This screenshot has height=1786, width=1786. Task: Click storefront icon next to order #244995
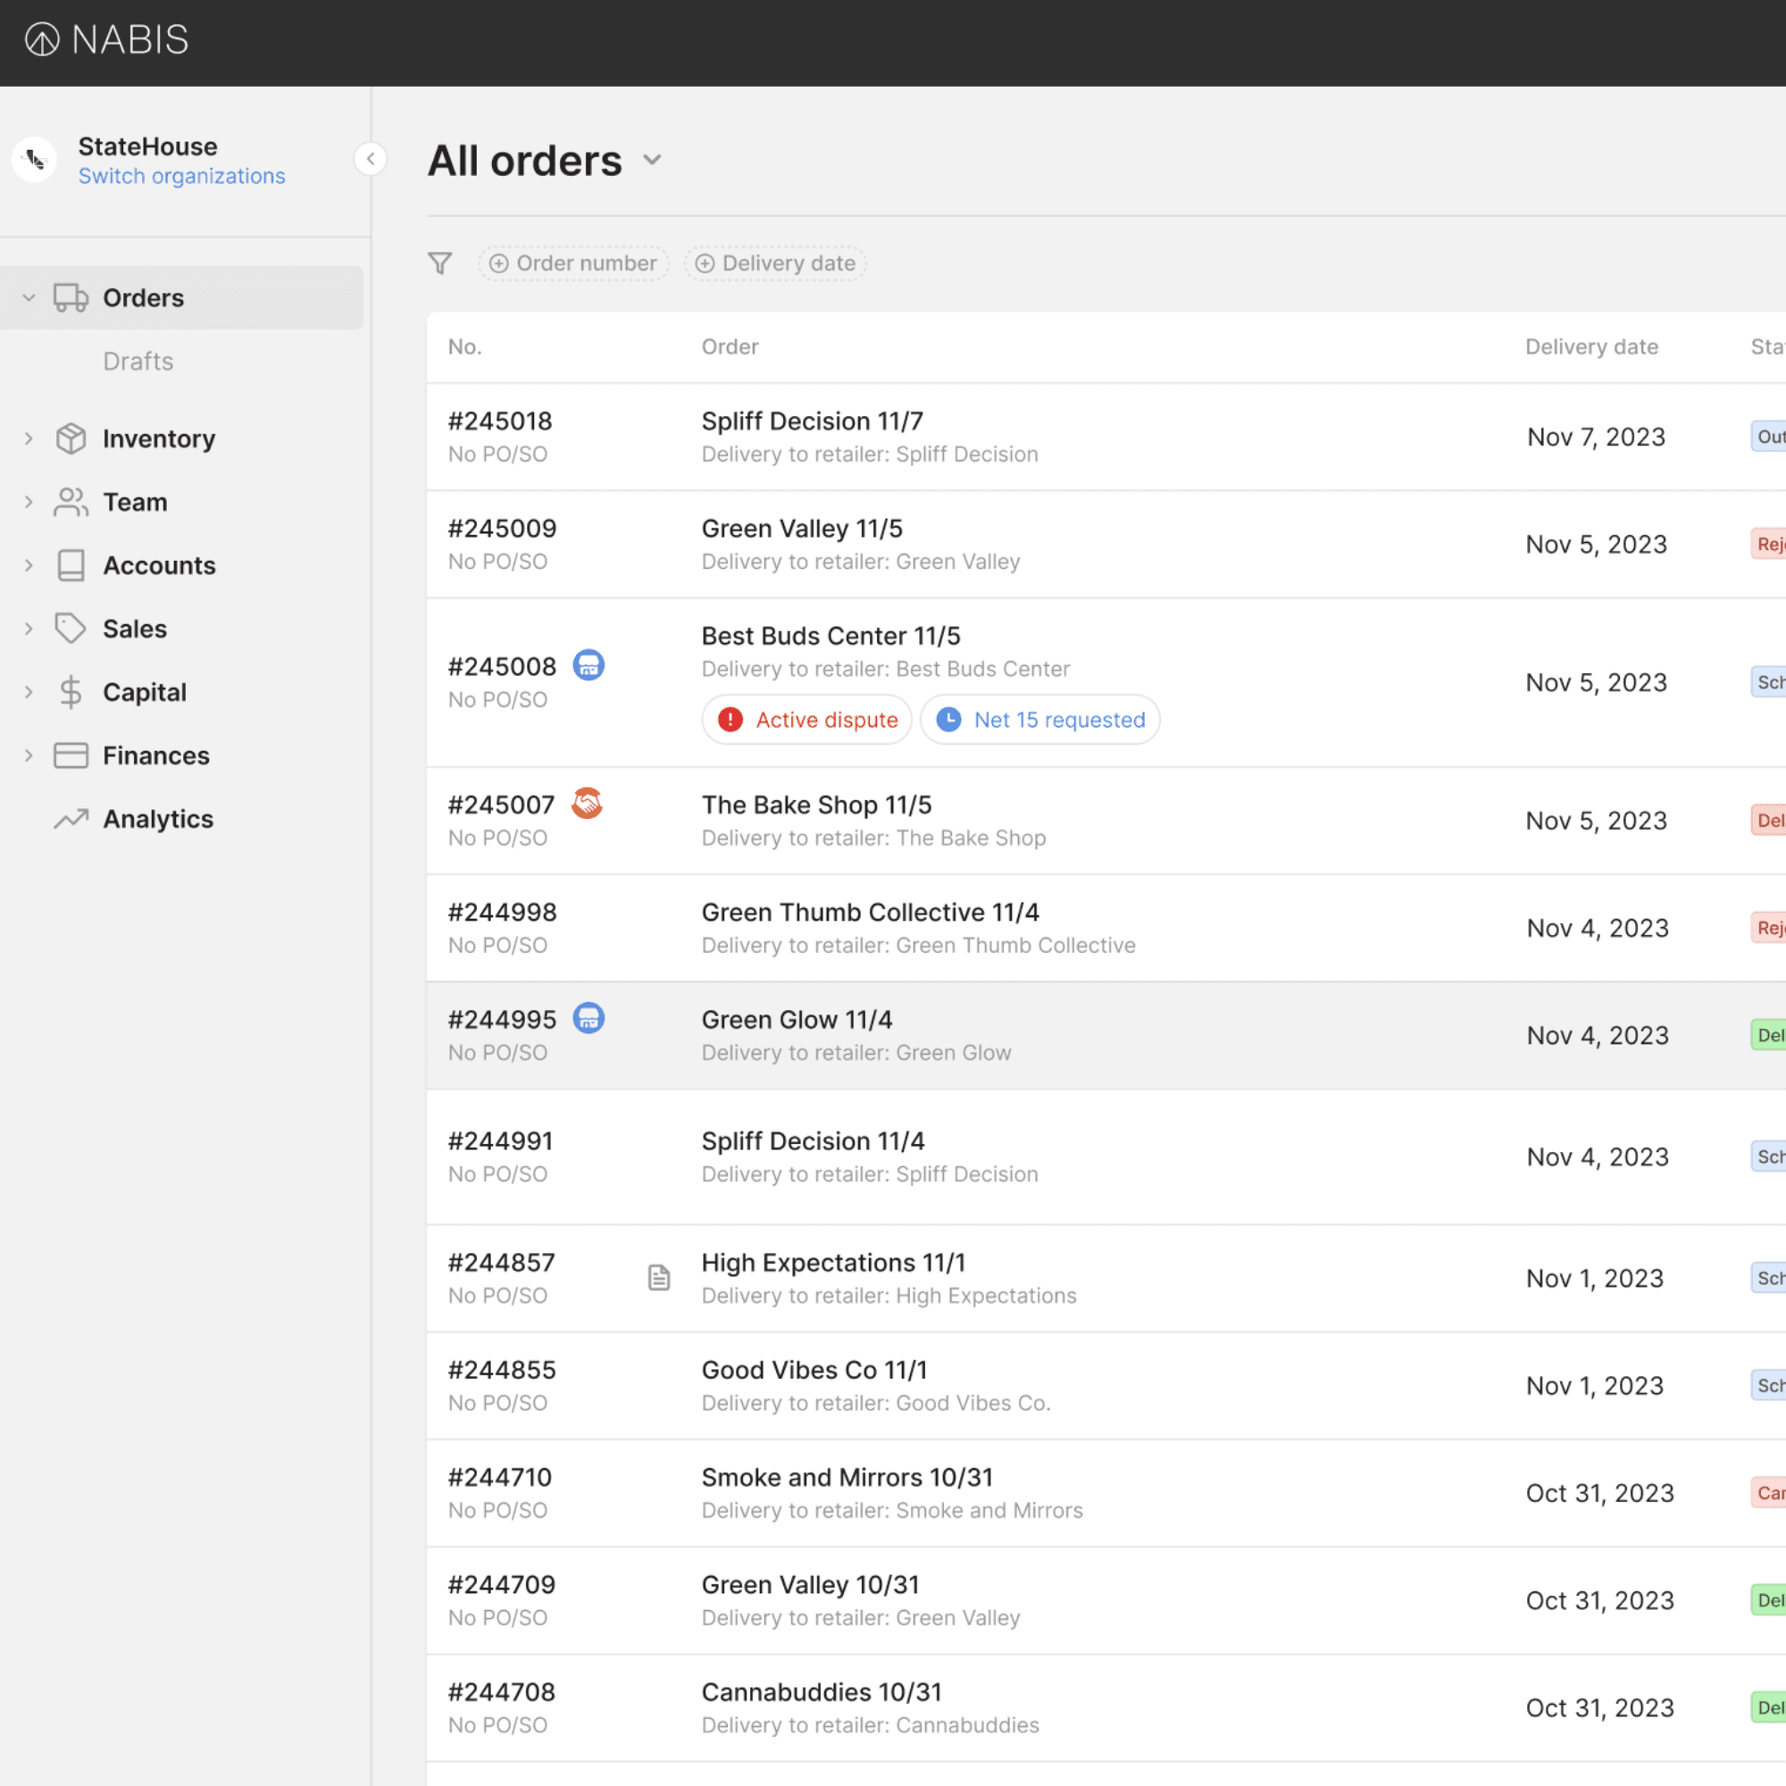coord(588,1019)
